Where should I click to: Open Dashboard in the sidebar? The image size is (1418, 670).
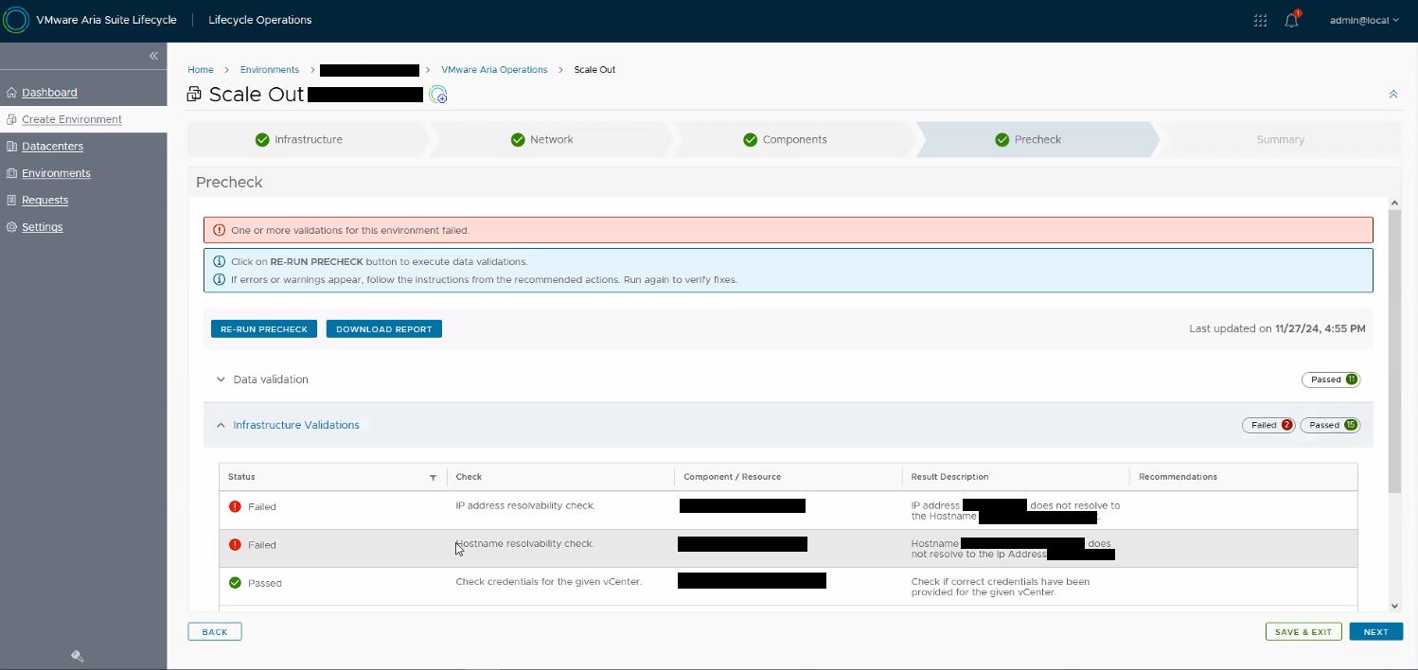[x=49, y=93]
